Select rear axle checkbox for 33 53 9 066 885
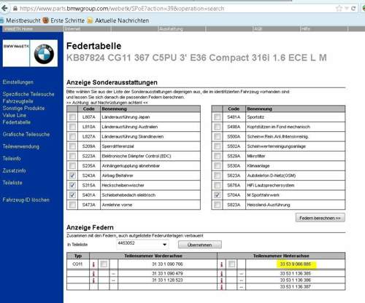365x303 pixels. (x=231, y=264)
